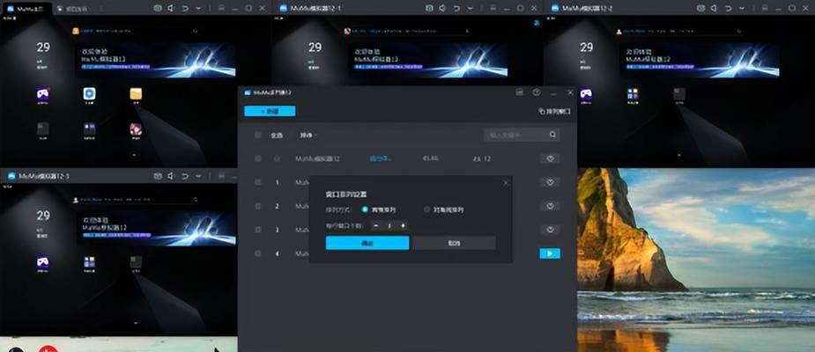Click the power button for emulator row 2
The height and width of the screenshot is (352, 815).
pyautogui.click(x=550, y=206)
